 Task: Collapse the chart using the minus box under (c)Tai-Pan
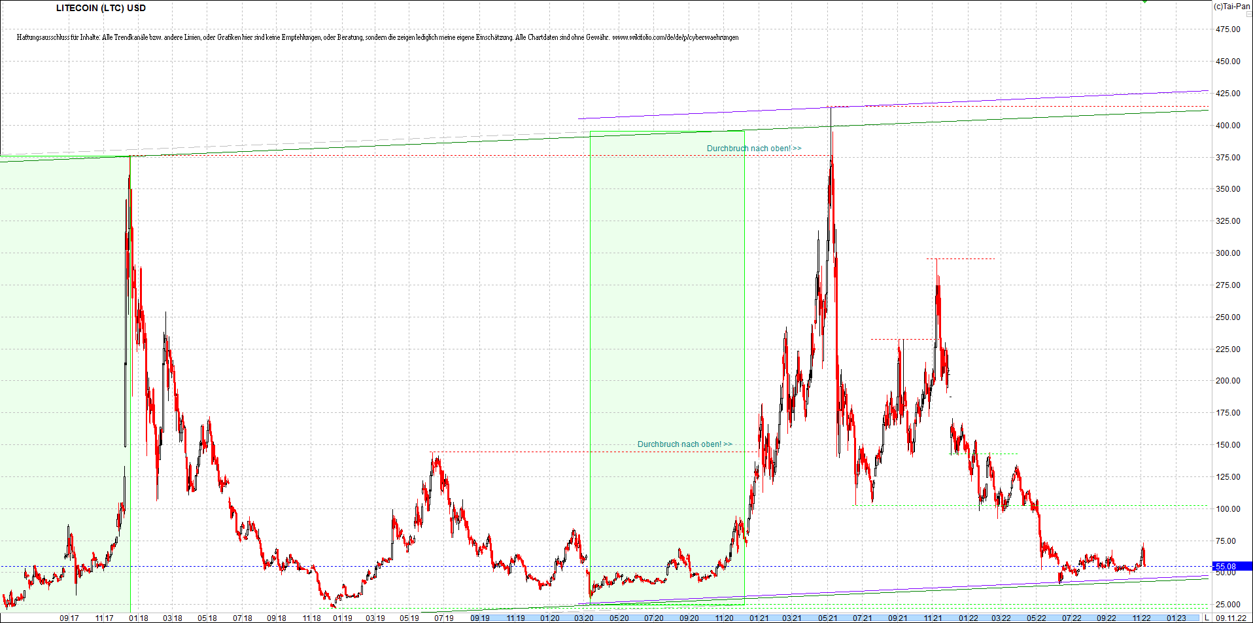(x=1248, y=14)
